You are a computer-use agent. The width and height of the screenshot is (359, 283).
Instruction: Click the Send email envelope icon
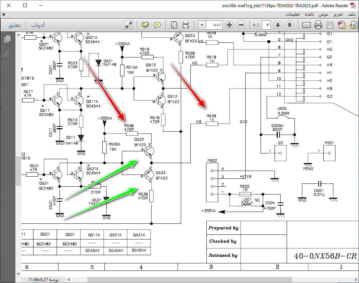pos(307,25)
